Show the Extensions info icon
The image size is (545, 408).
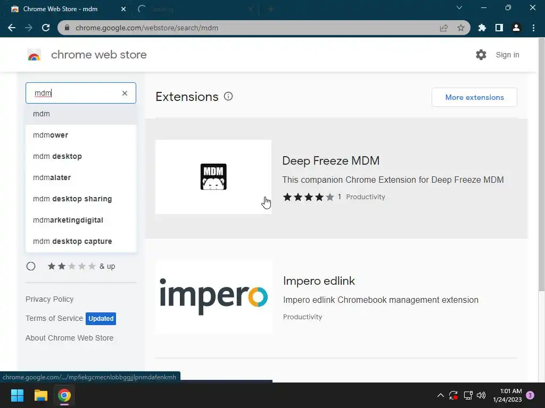tap(228, 97)
